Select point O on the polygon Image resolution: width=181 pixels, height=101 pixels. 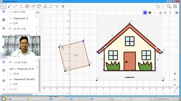(x=89, y=65)
